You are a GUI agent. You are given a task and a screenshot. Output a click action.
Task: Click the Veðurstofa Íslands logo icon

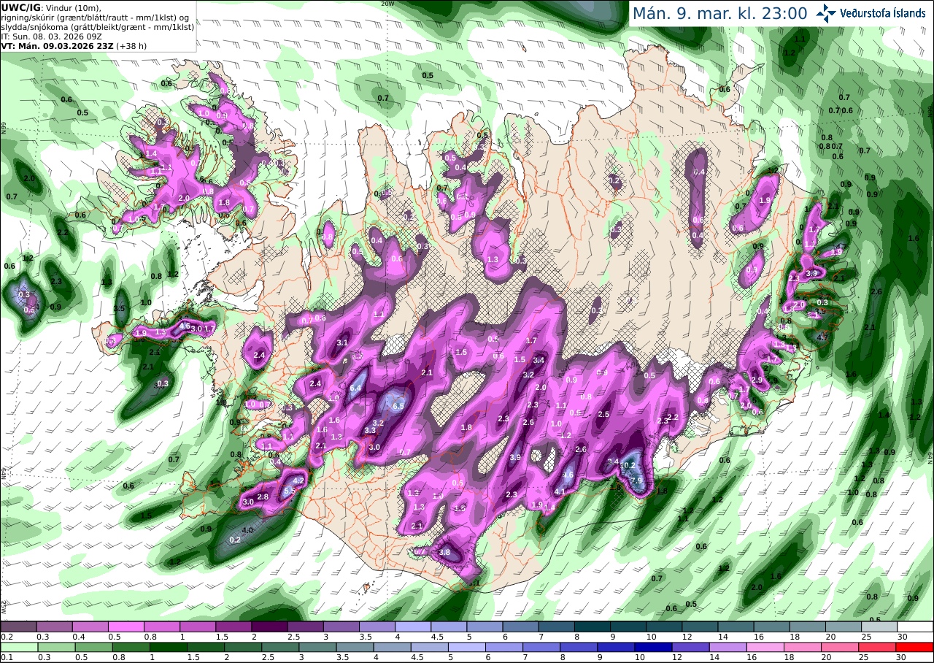pyautogui.click(x=825, y=13)
